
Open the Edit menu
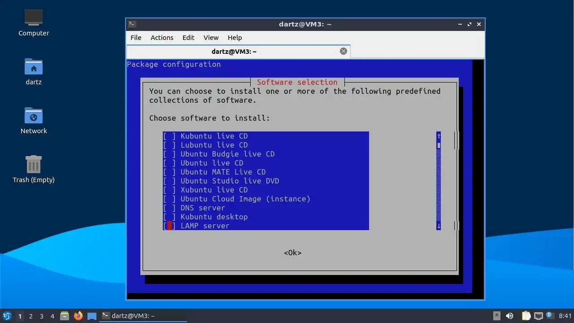(x=188, y=38)
